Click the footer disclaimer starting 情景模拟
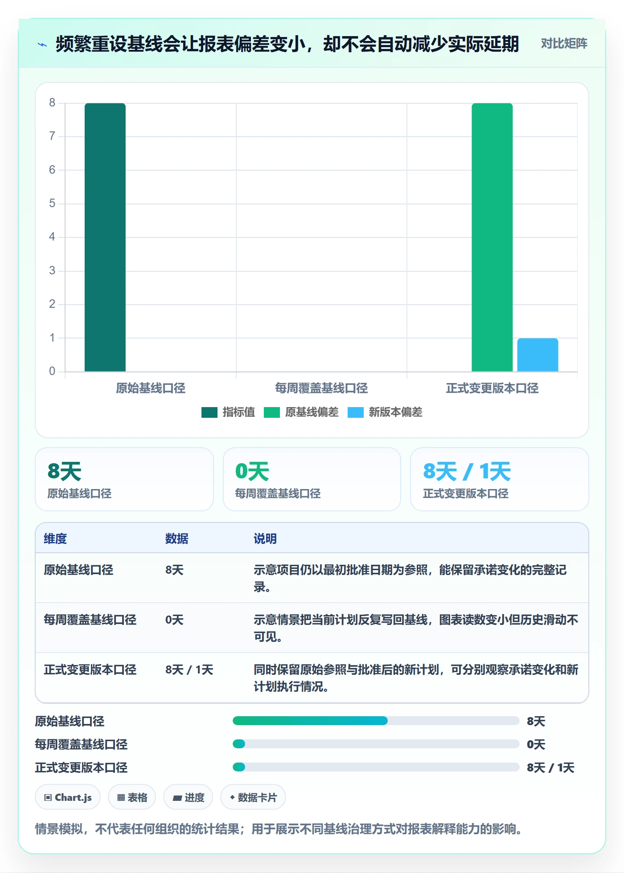Image resolution: width=624 pixels, height=873 pixels. click(x=279, y=829)
